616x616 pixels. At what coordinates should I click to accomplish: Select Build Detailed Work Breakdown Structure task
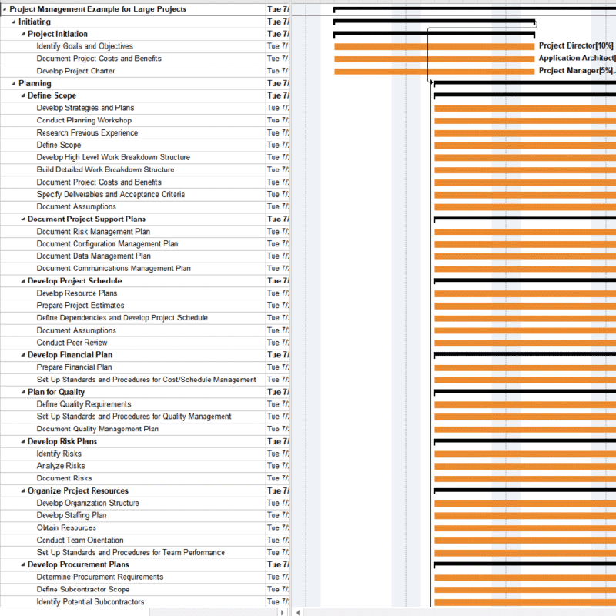point(105,169)
